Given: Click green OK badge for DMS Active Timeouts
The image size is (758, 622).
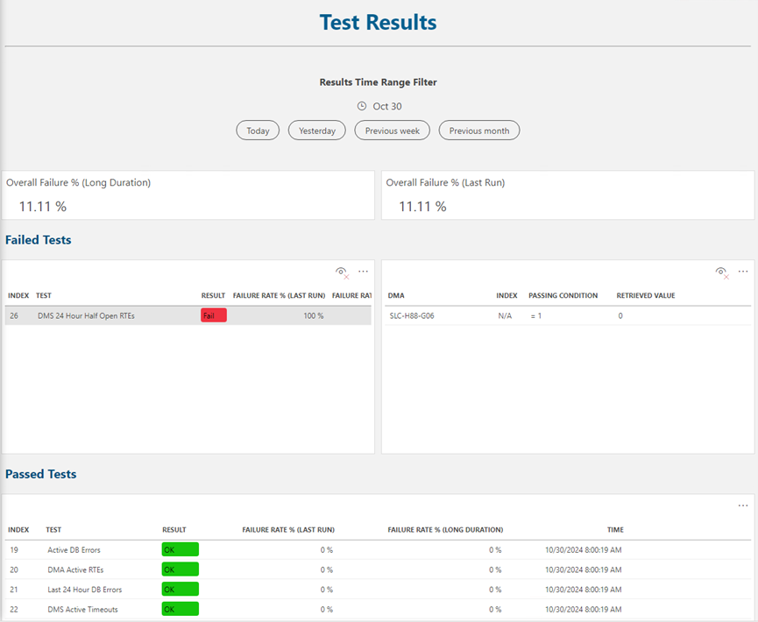Looking at the screenshot, I should (181, 609).
